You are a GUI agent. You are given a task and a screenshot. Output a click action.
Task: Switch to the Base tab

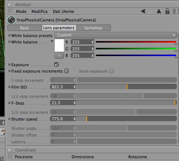pyautogui.click(x=24, y=28)
